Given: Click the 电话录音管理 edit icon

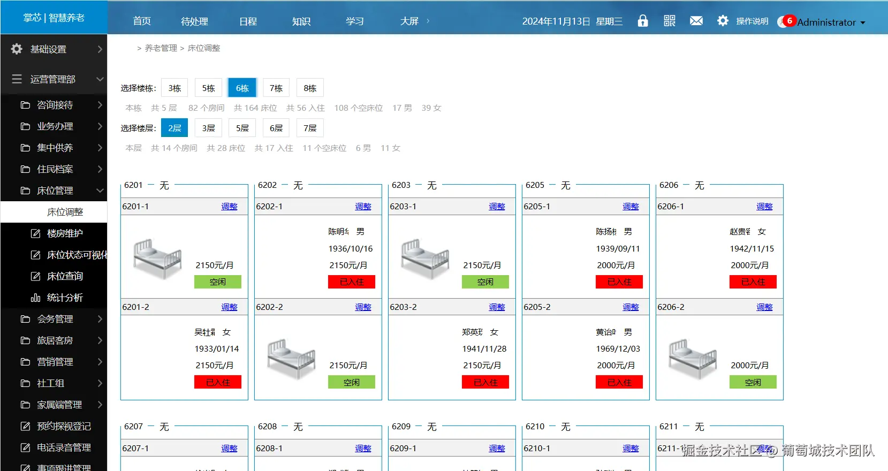Looking at the screenshot, I should click(x=25, y=447).
